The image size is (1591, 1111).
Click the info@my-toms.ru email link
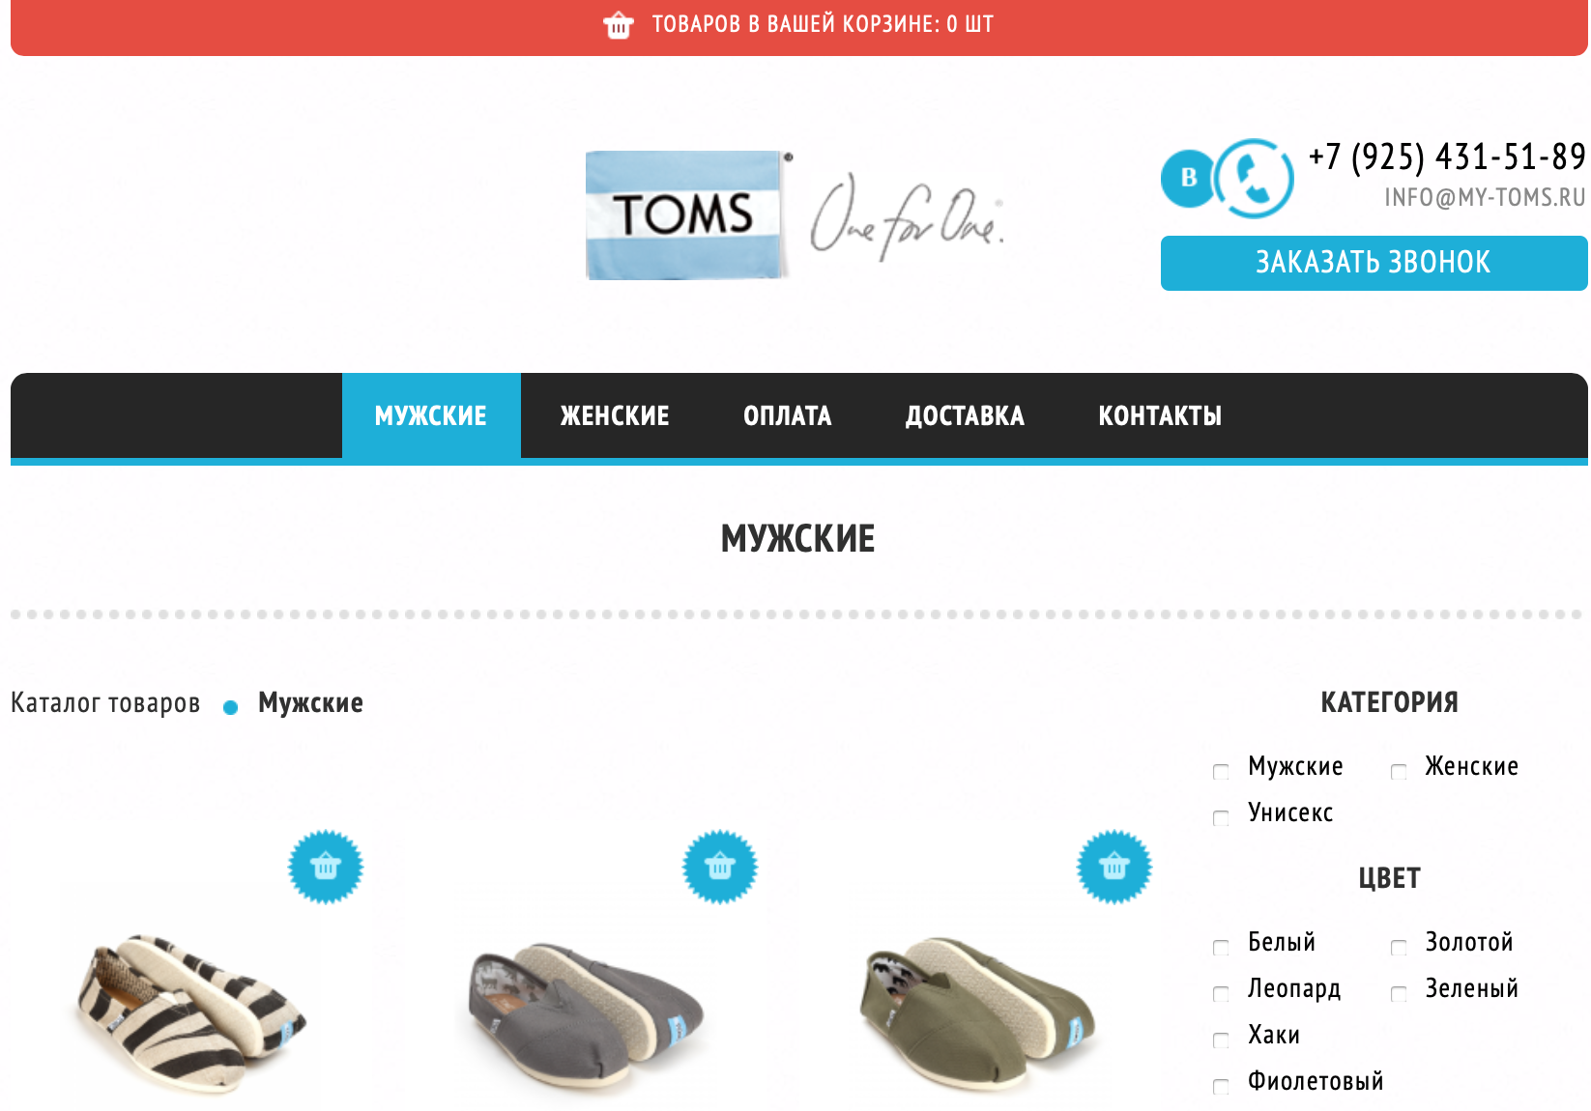tap(1485, 198)
